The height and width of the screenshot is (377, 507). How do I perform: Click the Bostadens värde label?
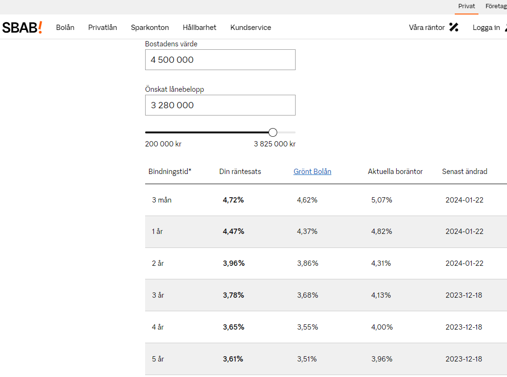point(171,44)
